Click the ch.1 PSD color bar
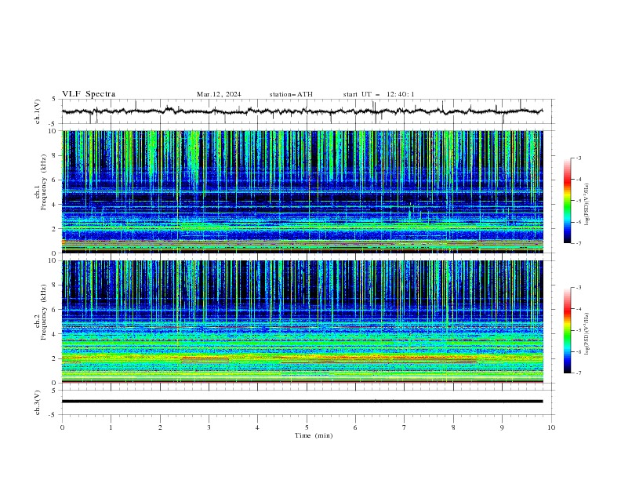Image resolution: width=621 pixels, height=480 pixels. coord(567,201)
